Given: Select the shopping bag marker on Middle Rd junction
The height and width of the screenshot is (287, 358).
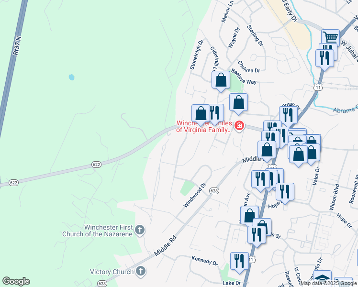Looking at the screenshot, I should click(x=267, y=151).
